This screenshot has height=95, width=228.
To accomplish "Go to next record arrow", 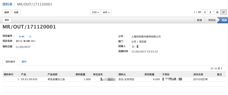I will pyautogui.click(x=210, y=12).
